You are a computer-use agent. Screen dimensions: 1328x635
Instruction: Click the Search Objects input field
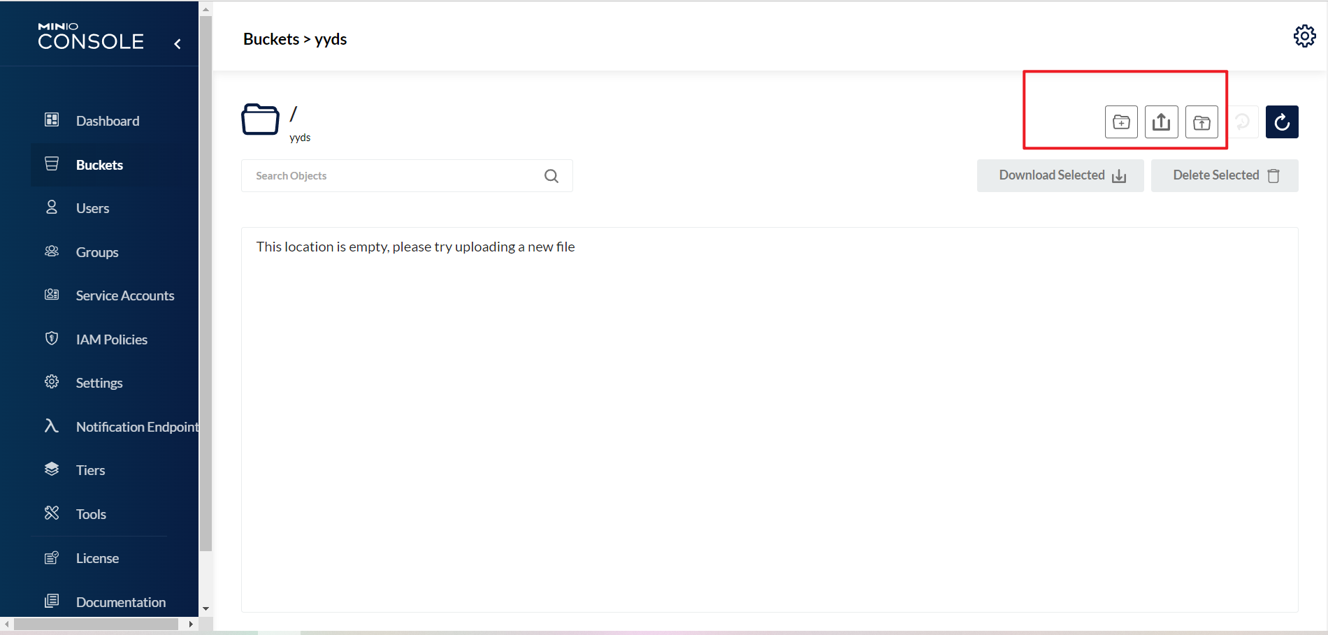click(x=407, y=176)
